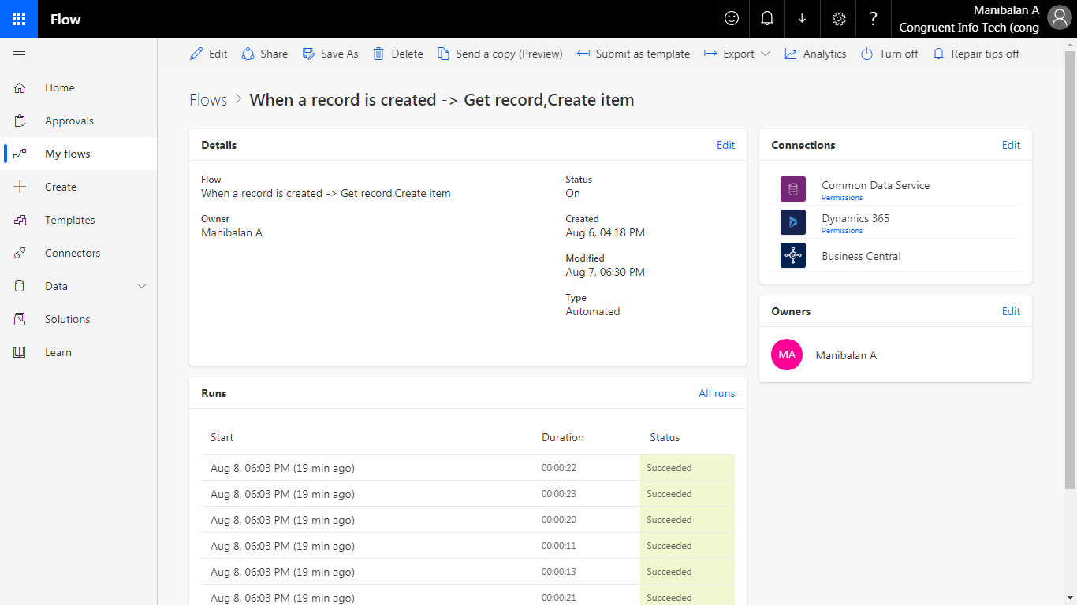1077x605 pixels.
Task: Open Analytics for this flow
Action: pos(815,54)
